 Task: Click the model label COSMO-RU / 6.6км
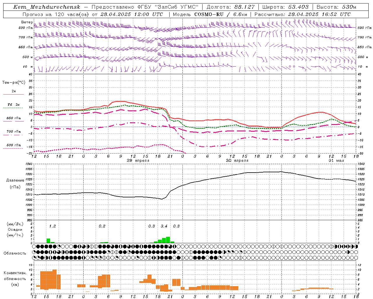(221, 14)
